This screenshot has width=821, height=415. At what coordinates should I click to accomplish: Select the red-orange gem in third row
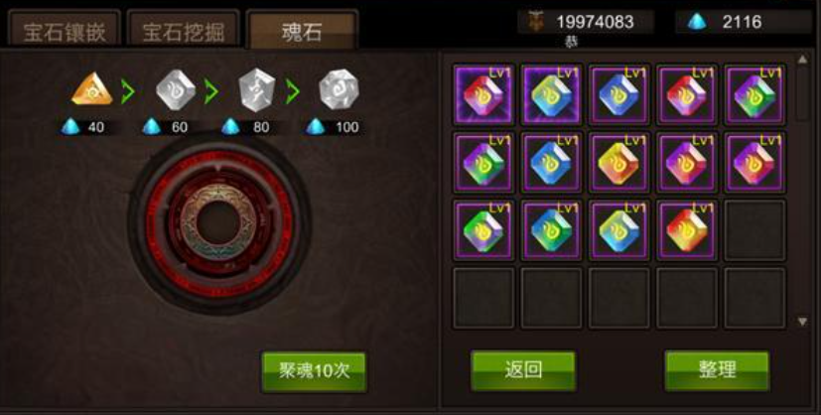coord(687,230)
